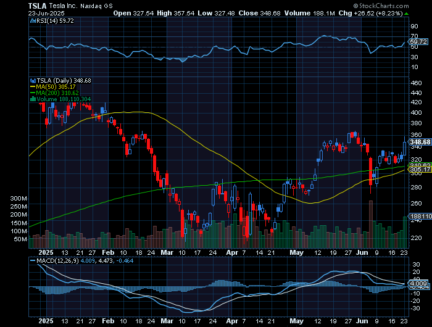
Task: Click the candlestick icon beside TSLA (Daily)
Action: pos(33,81)
